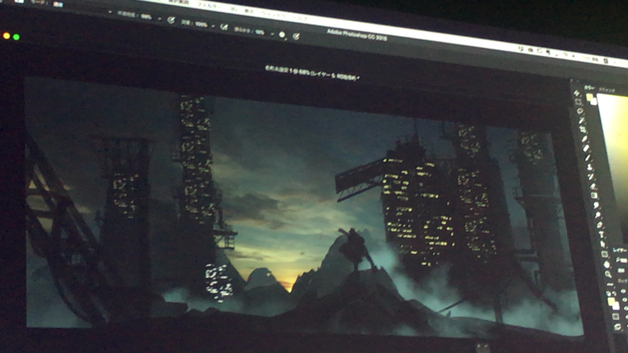Select the Blur tool
Viewport: 628px width, 353px height.
[x=596, y=205]
